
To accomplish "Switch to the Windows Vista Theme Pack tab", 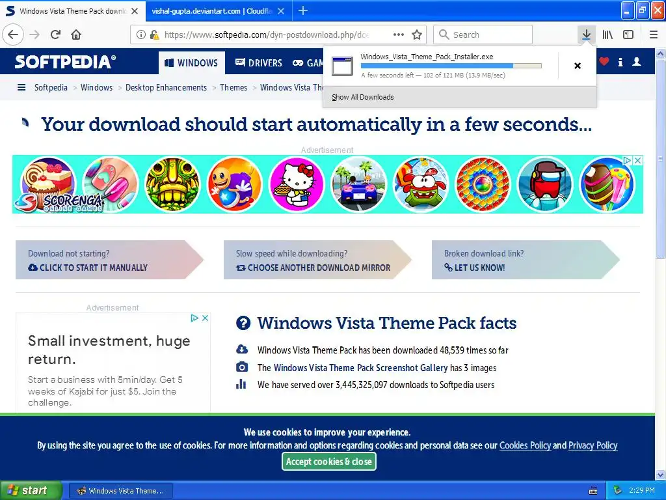I will (73, 11).
